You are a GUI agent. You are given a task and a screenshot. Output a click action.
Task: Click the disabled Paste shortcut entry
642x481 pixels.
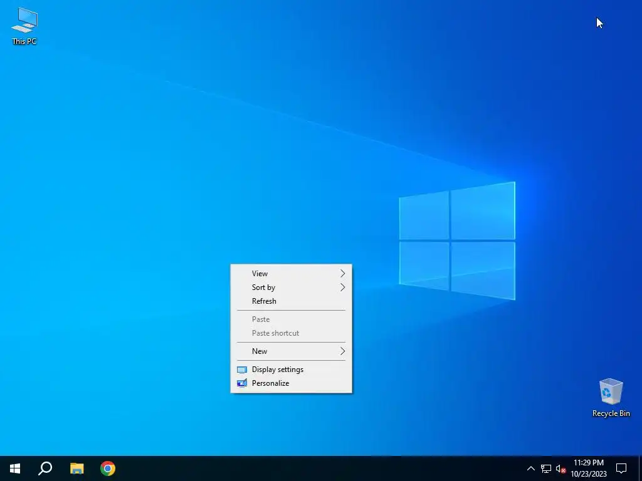[x=291, y=333]
